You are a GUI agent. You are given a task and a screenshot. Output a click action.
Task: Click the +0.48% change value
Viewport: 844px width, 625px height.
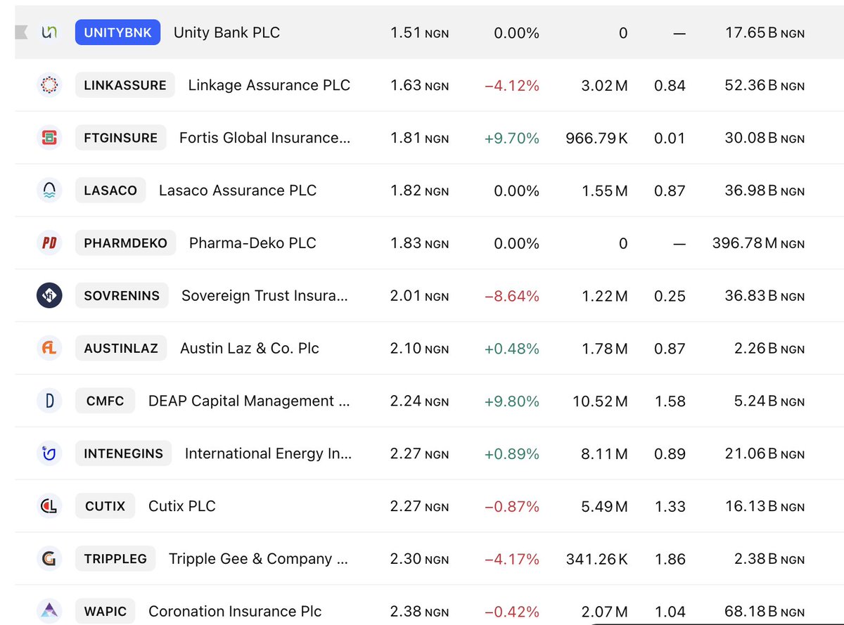point(512,349)
